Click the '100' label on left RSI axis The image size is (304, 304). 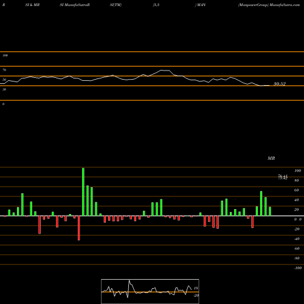pos(5,55)
